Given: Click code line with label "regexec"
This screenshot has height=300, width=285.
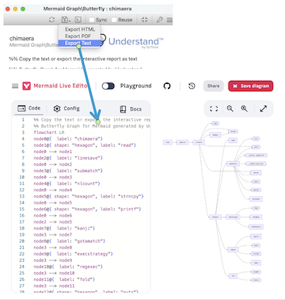Looking at the screenshot, I should point(68,267).
